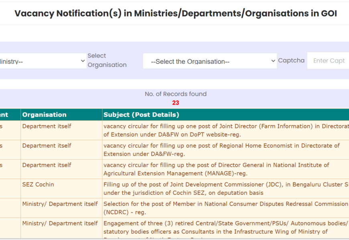Click the 'Select Organisation' label
The height and width of the screenshot is (240, 349).
pos(107,60)
